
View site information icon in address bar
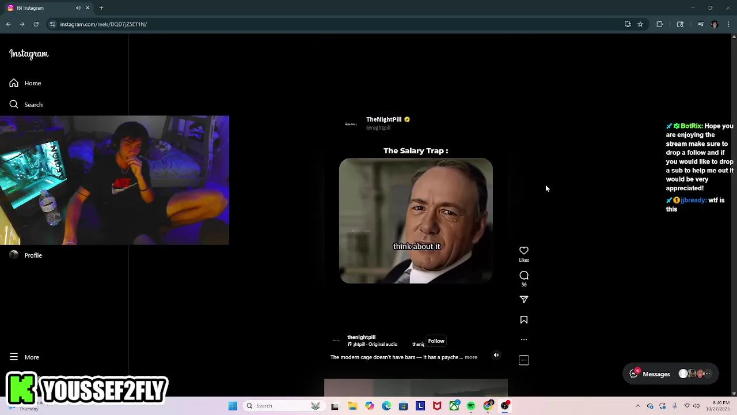coord(52,24)
